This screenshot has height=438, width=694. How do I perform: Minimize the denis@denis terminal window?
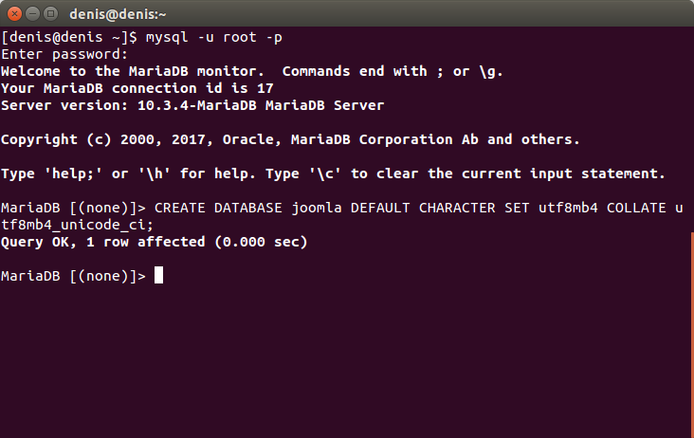(x=33, y=14)
